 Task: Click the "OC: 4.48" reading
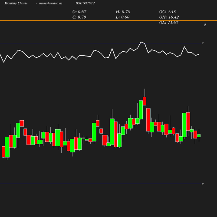168,12
